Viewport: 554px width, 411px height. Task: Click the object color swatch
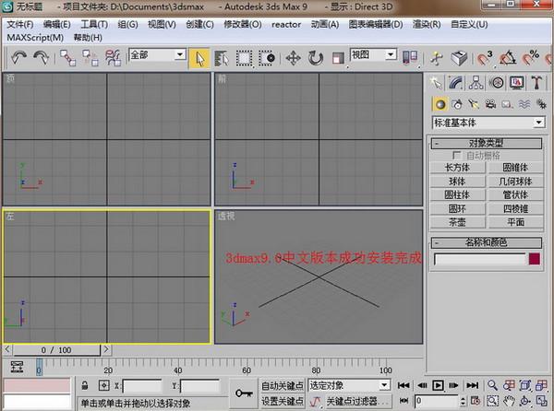534,260
